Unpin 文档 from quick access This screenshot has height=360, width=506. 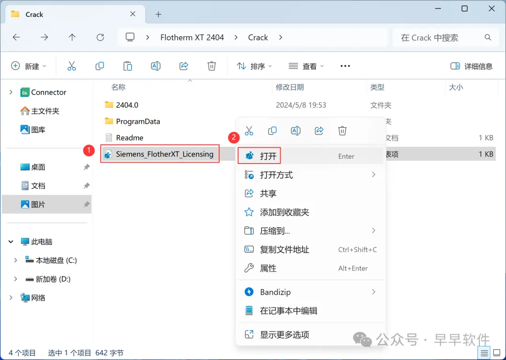coord(87,186)
